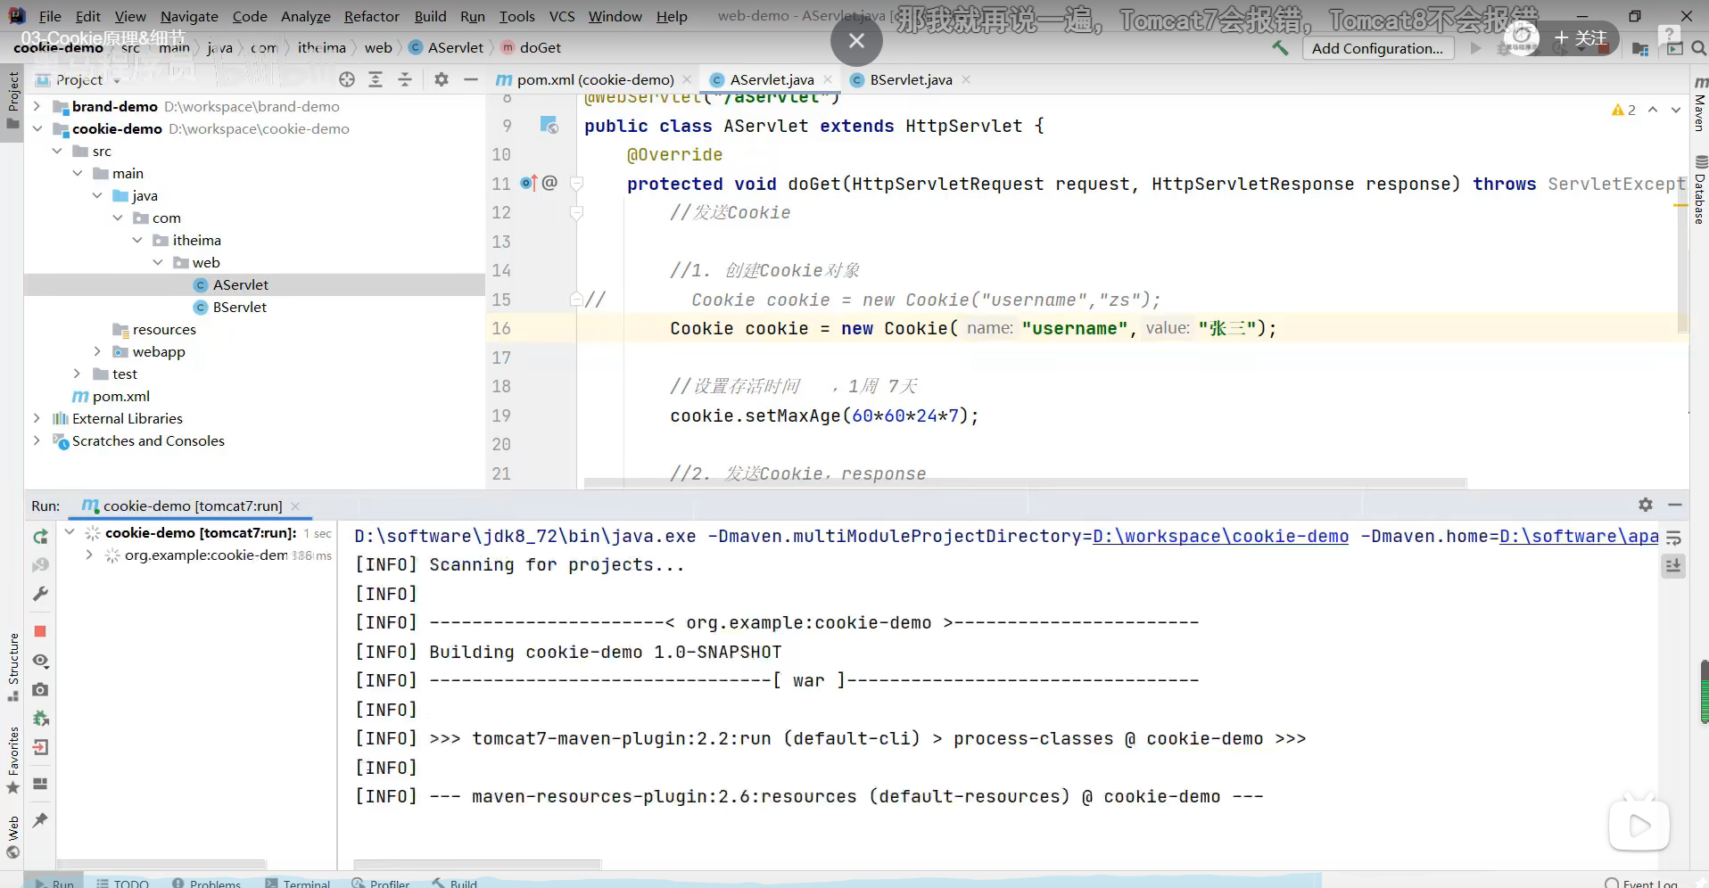Hide the Run tool window

pyautogui.click(x=1675, y=505)
